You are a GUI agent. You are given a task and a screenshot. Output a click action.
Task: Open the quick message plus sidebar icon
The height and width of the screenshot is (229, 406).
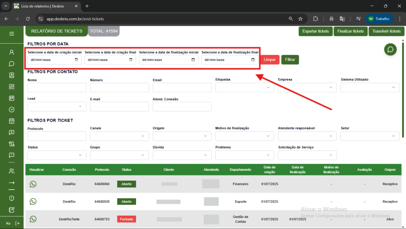[11, 132]
